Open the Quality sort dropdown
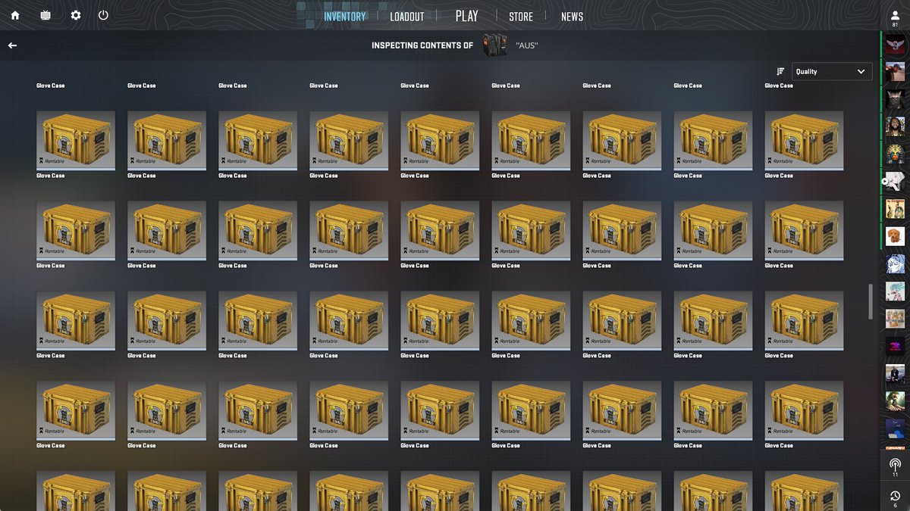Viewport: 910px width, 511px height. click(832, 71)
